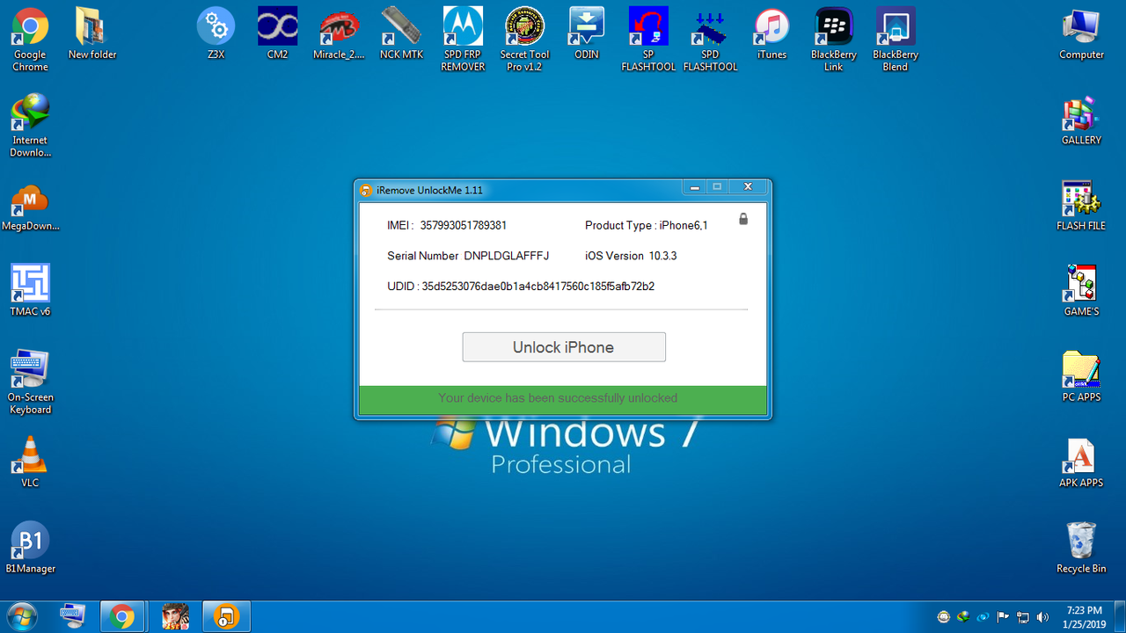The height and width of the screenshot is (633, 1126).
Task: Launch the SP FLASHTOOL shortcut
Action: pos(648,40)
